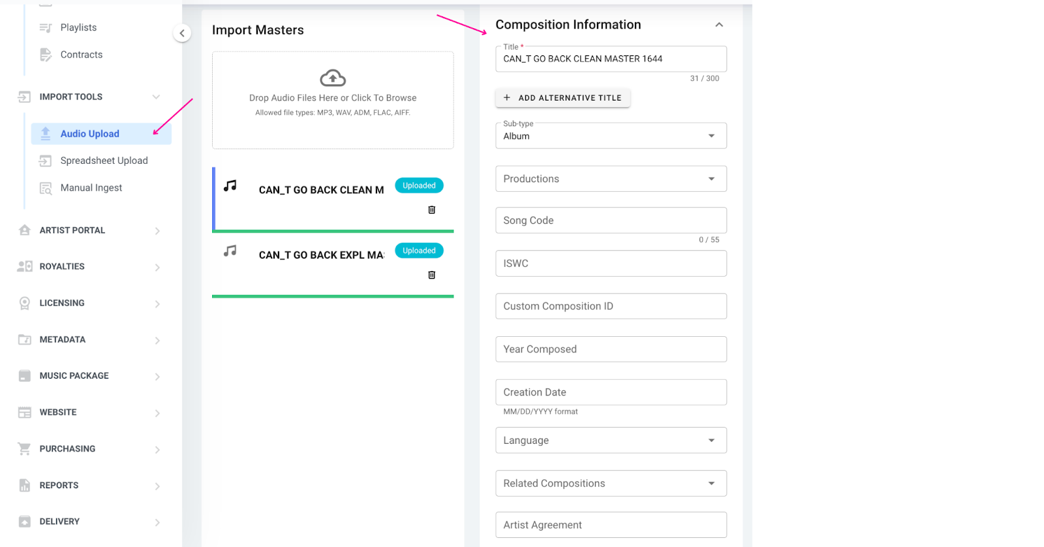This screenshot has height=547, width=1044.
Task: Open Spreadsheet Upload in Import Tools
Action: (104, 161)
